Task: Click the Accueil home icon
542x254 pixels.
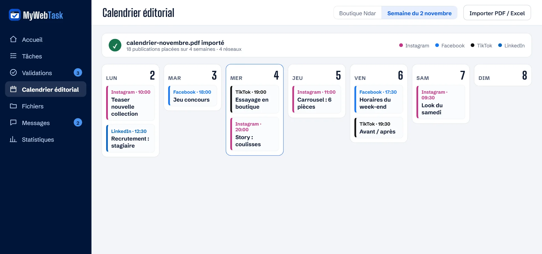Action: point(13,39)
